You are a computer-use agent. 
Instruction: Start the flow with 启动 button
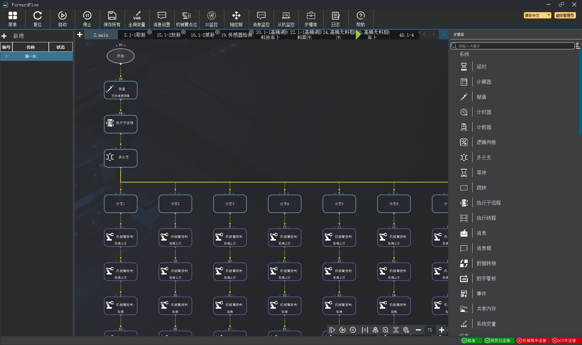point(62,19)
